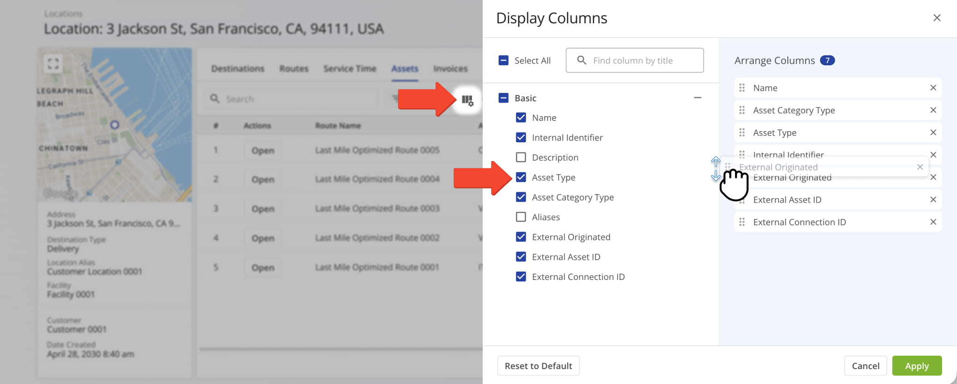Image resolution: width=957 pixels, height=384 pixels.
Task: Open Last Mile Optimized Route 0001
Action: tap(263, 267)
